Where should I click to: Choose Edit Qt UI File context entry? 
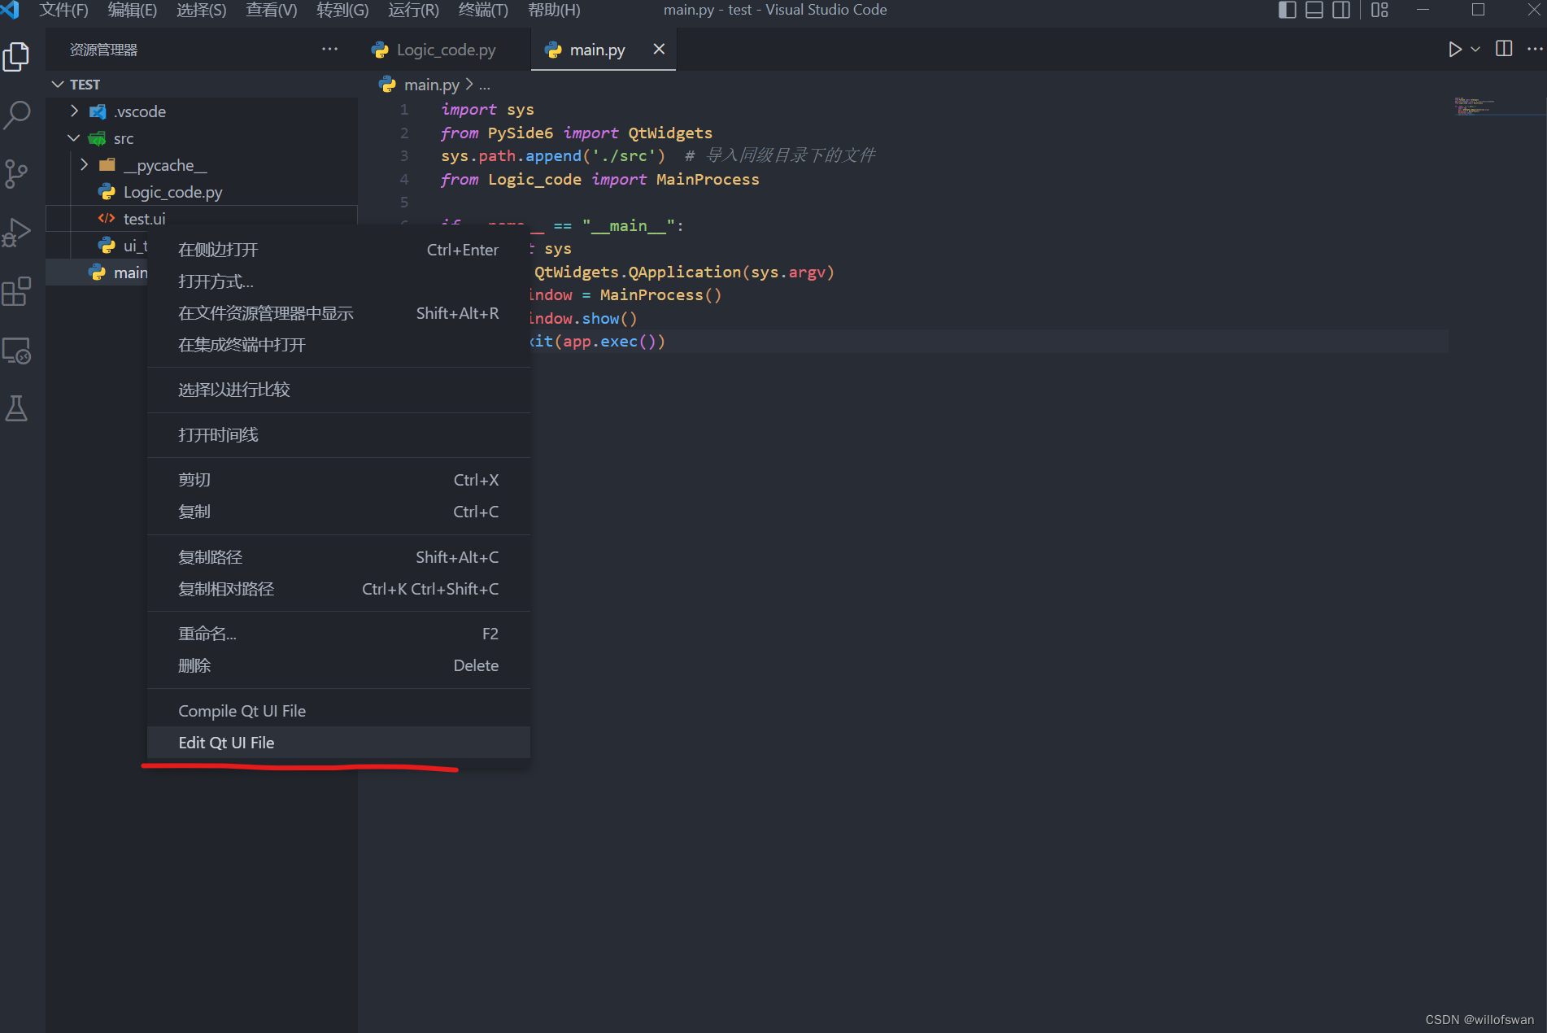338,743
